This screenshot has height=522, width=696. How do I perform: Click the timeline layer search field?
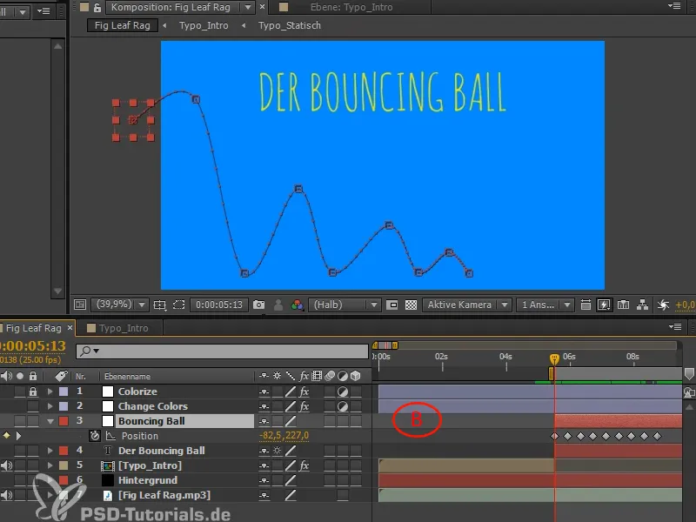click(x=223, y=351)
